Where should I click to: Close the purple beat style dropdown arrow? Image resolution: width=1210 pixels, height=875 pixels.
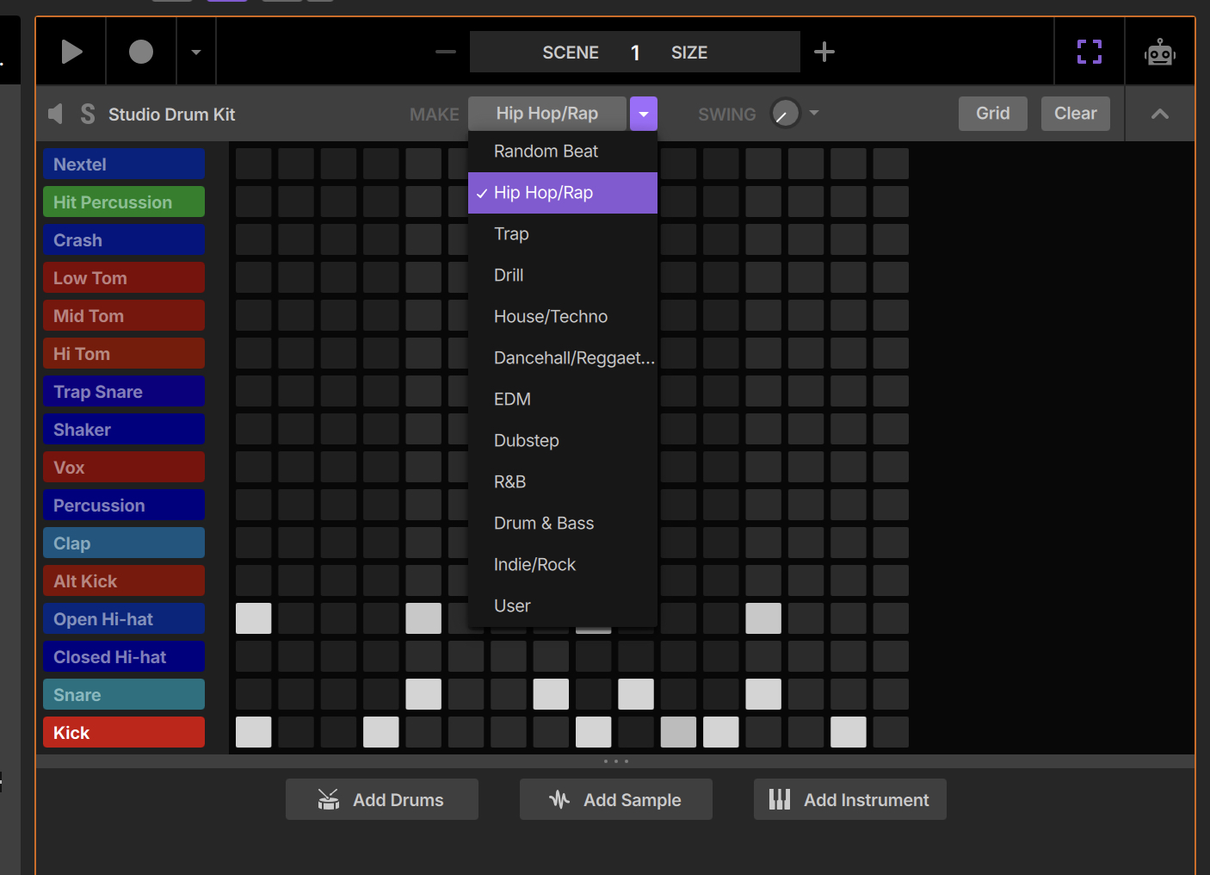[x=644, y=114]
